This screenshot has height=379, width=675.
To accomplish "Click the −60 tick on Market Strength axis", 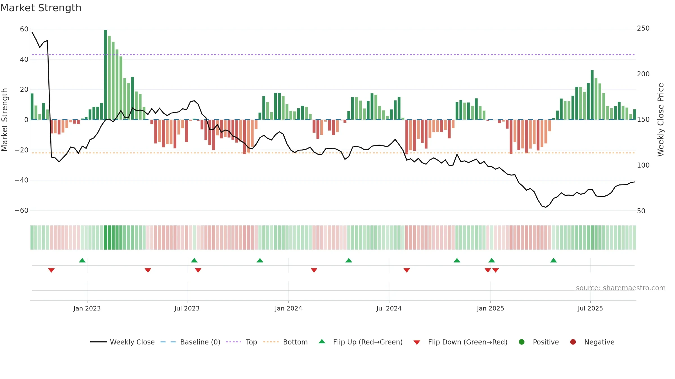I will point(22,210).
